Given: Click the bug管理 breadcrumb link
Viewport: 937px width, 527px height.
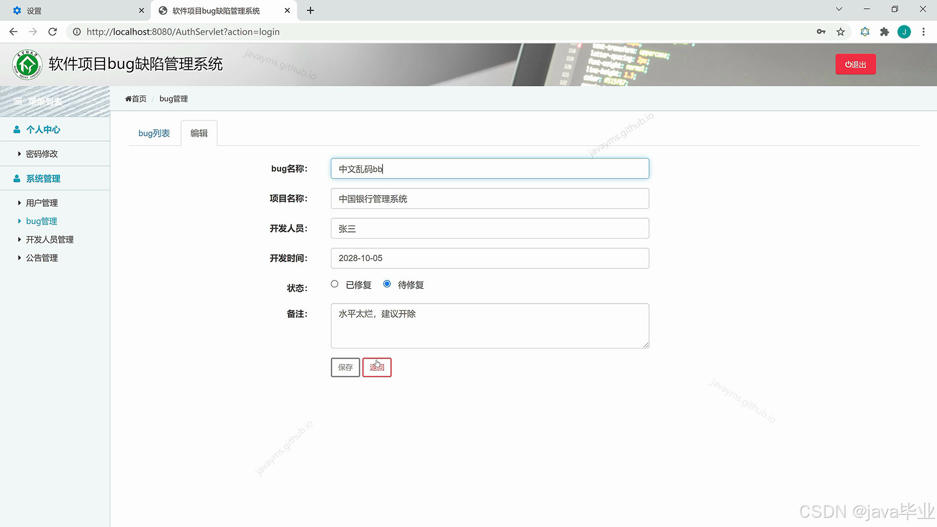Looking at the screenshot, I should [x=174, y=99].
